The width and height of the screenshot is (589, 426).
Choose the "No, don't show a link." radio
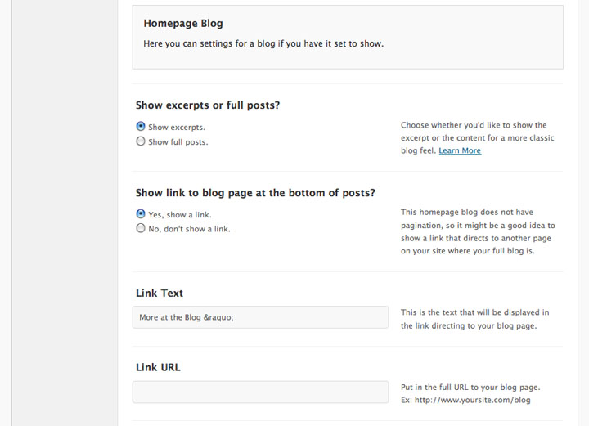click(x=141, y=228)
